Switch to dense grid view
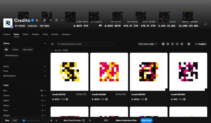The width and height of the screenshot is (211, 123). coord(168,44)
